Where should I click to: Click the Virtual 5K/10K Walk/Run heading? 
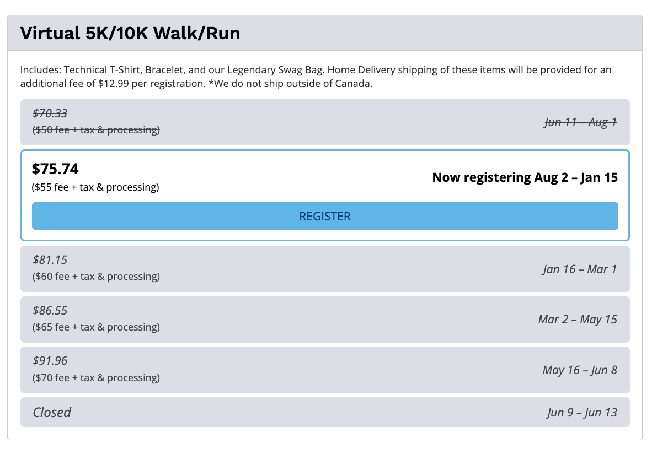pyautogui.click(x=130, y=33)
